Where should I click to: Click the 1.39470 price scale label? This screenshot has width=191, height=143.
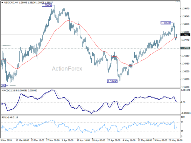coord(185,8)
